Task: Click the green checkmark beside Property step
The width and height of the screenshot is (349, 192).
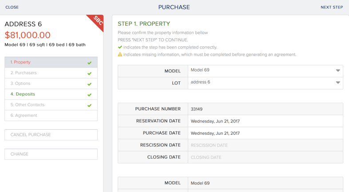Action: coord(89,63)
